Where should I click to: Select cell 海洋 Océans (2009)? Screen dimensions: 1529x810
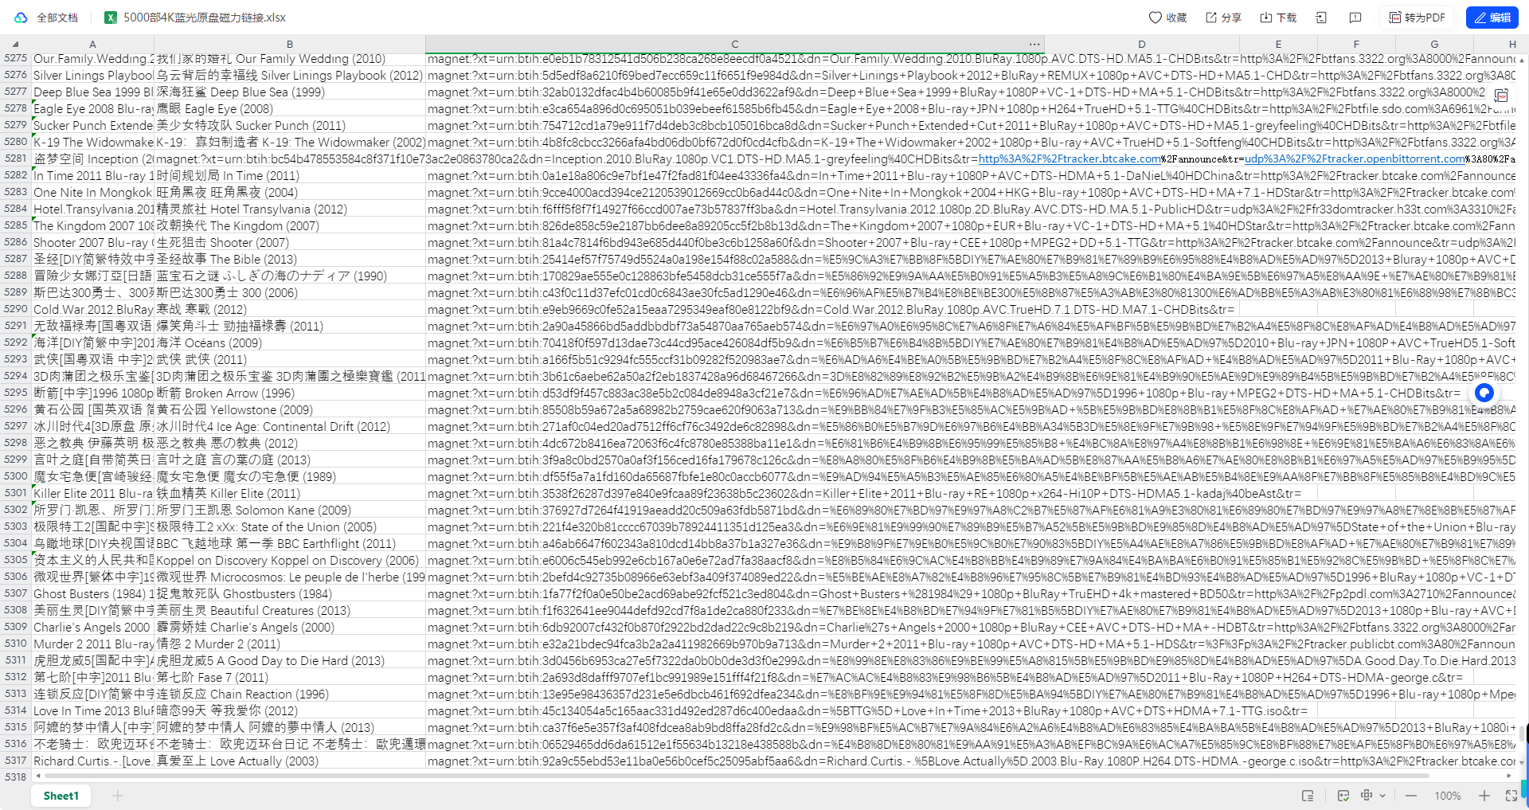tap(290, 342)
